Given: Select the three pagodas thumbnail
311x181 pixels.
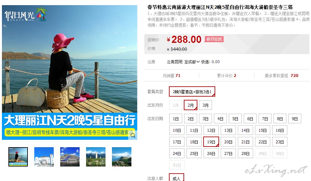Looking at the screenshot, I should (96, 157).
